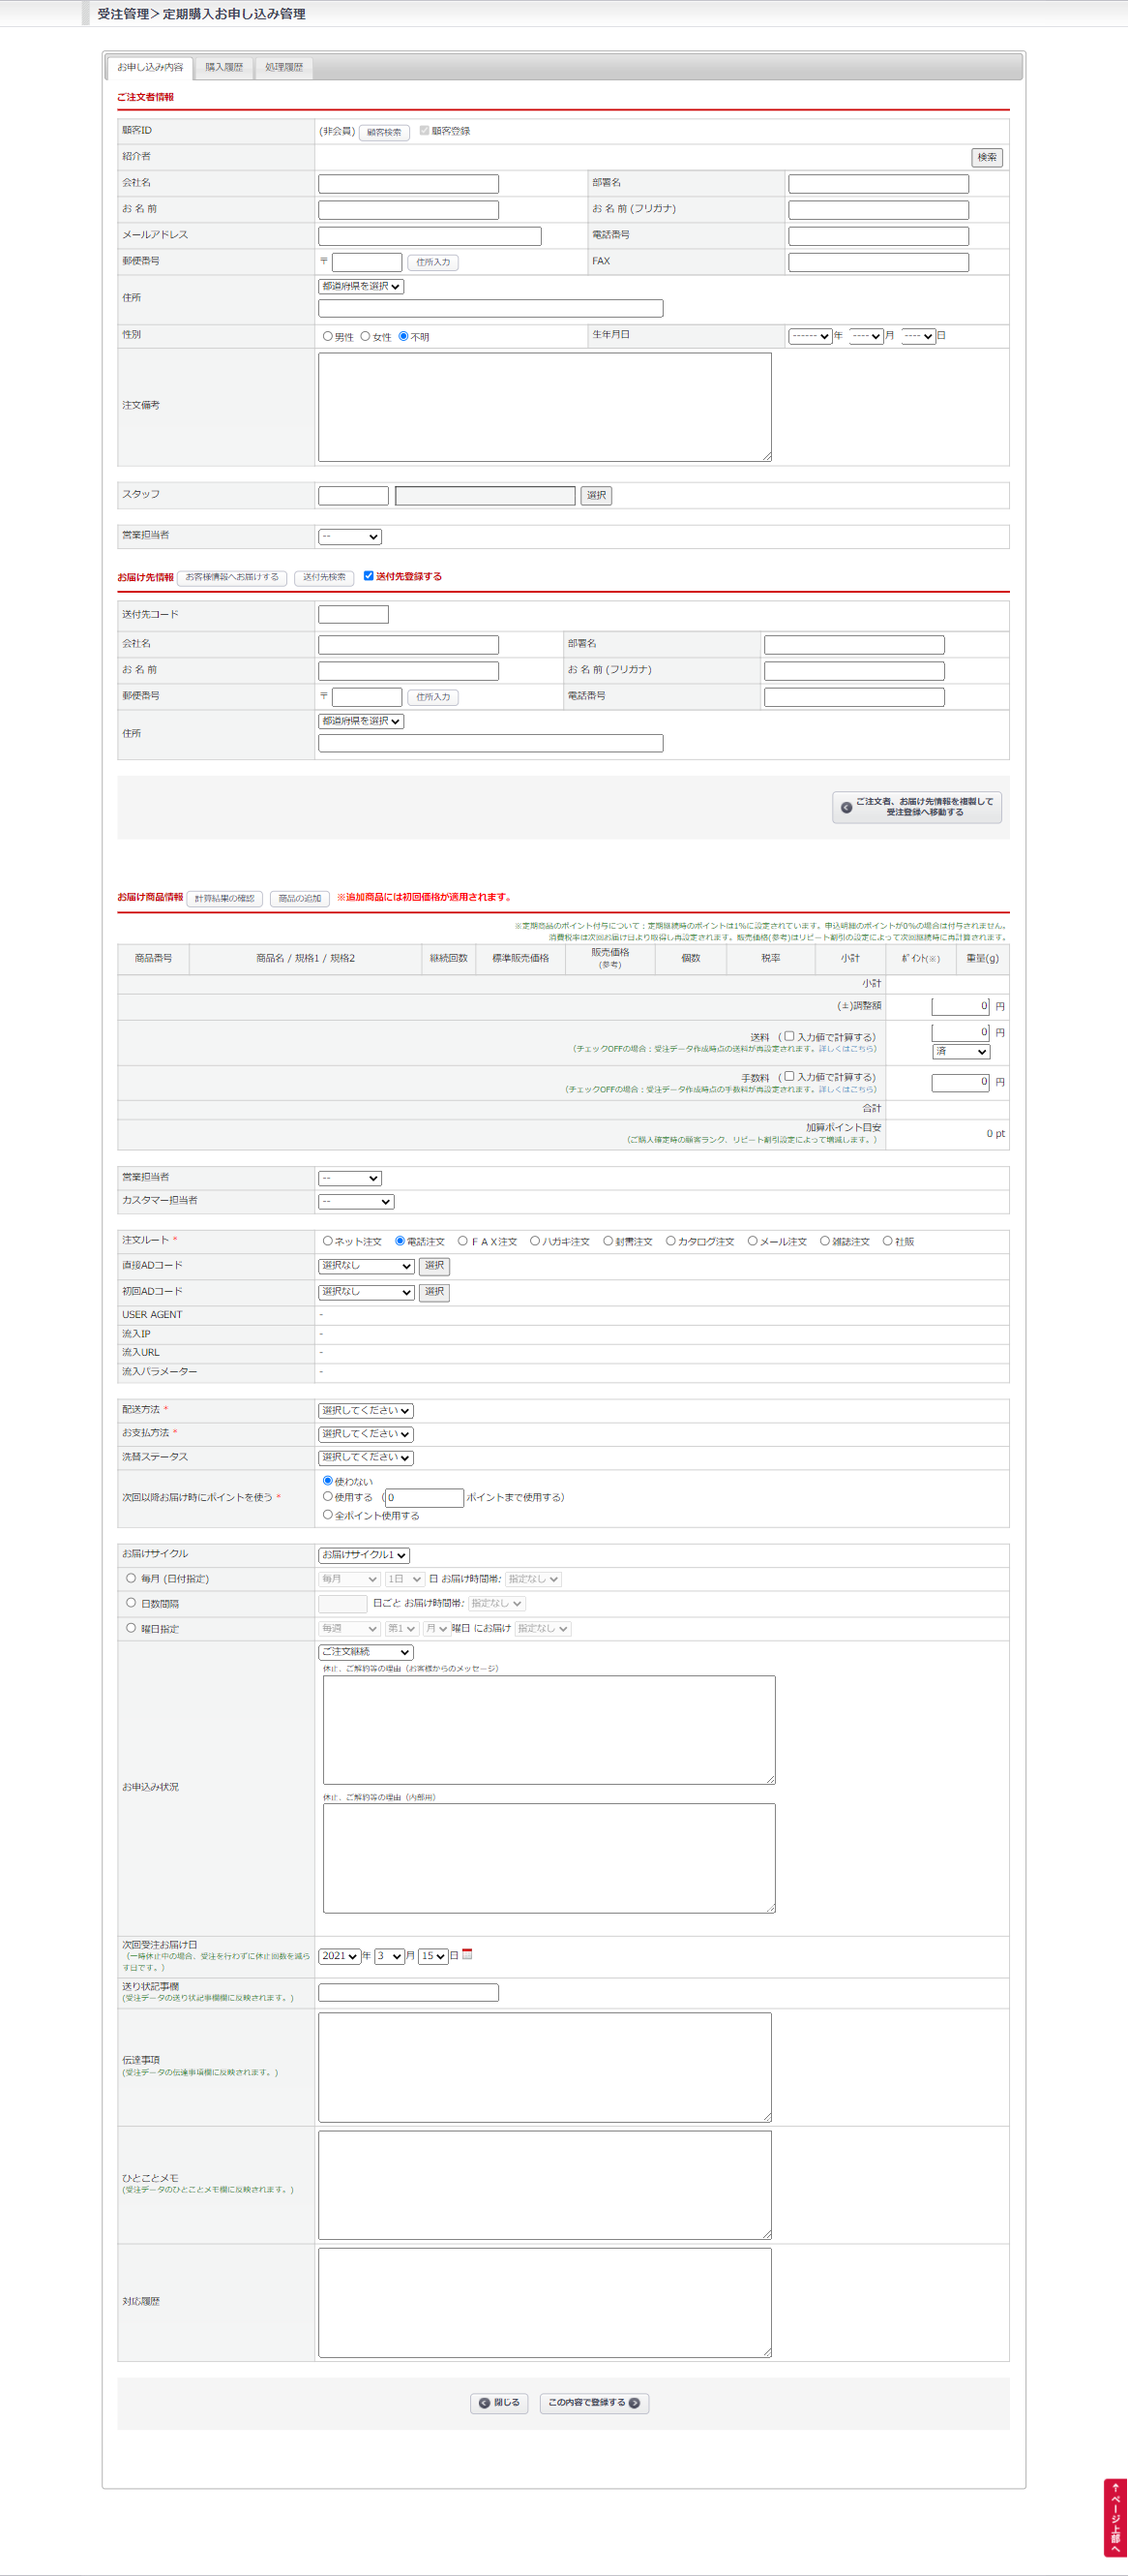Select 毎月 (日付指定) cycle radio

click(131, 1578)
